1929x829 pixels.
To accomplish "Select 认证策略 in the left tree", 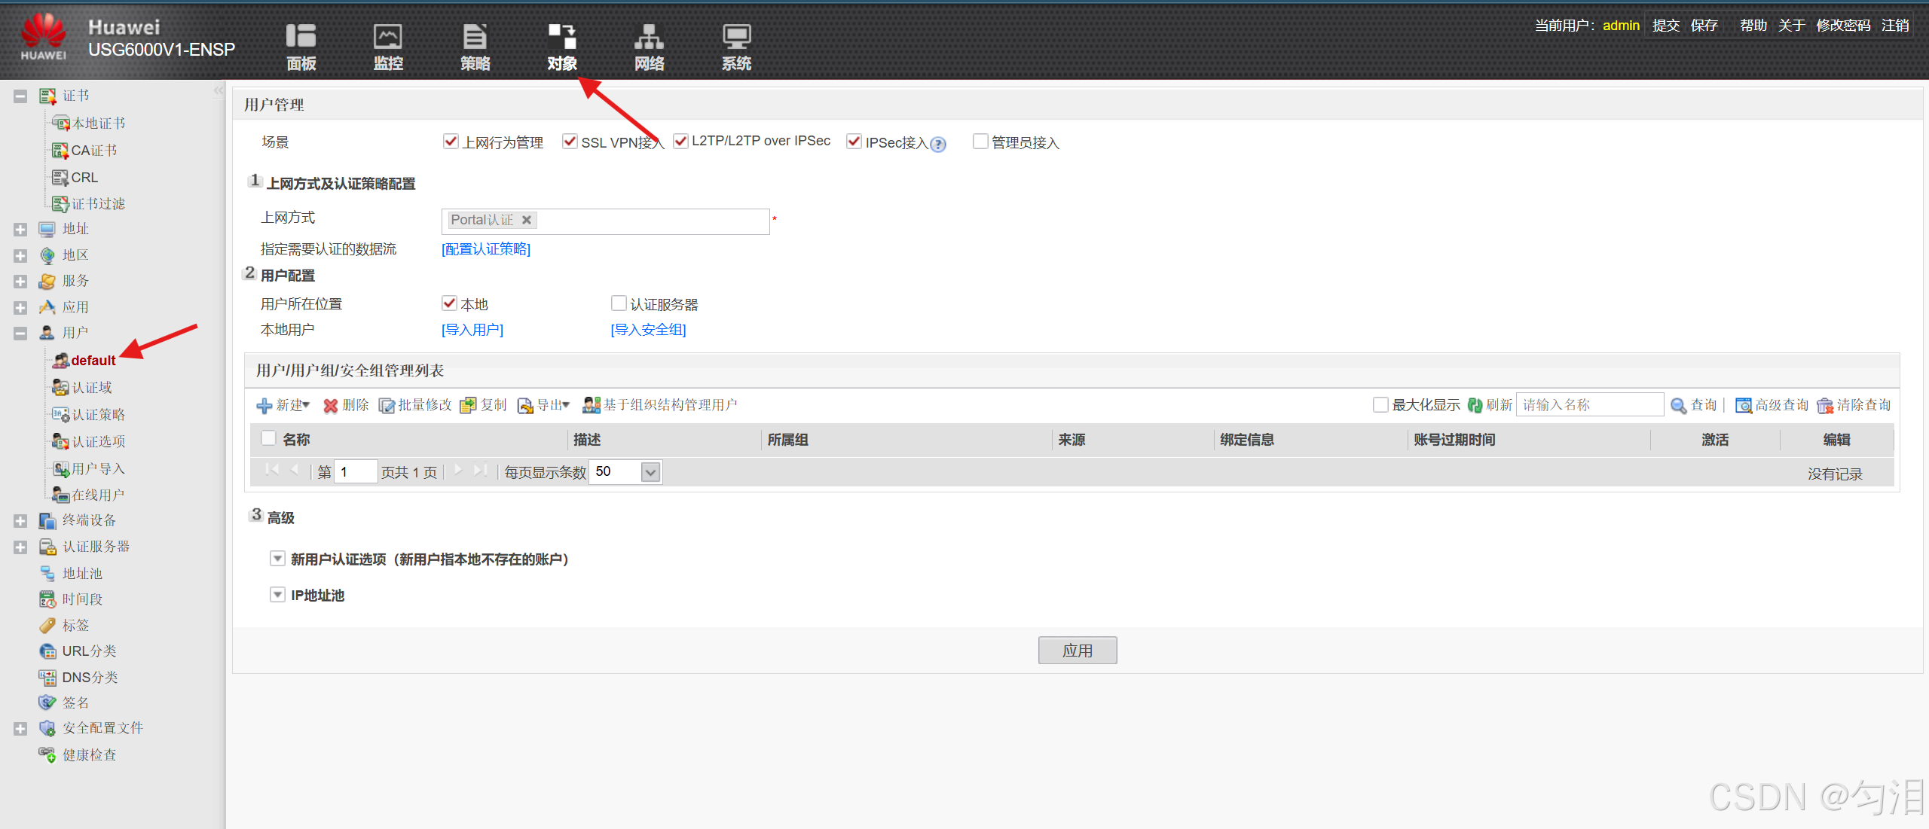I will tap(98, 415).
